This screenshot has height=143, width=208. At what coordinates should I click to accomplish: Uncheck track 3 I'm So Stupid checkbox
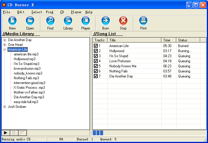(x=96, y=56)
